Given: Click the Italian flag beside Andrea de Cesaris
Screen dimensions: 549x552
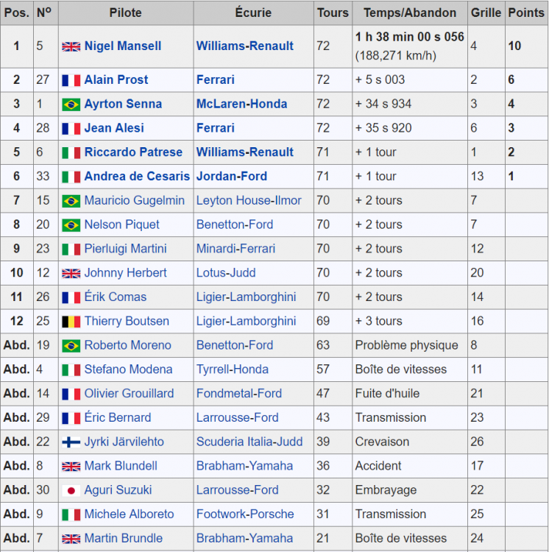Looking at the screenshot, I should point(71,177).
